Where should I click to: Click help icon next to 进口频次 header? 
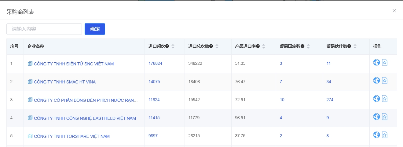click(x=167, y=46)
